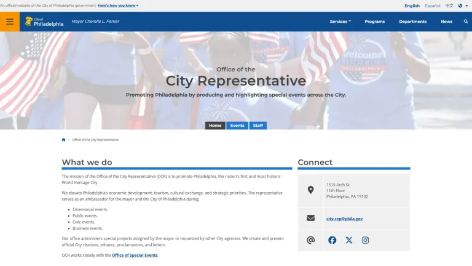
Task: Click the "Ceremonial events." list item
Action: (x=90, y=209)
